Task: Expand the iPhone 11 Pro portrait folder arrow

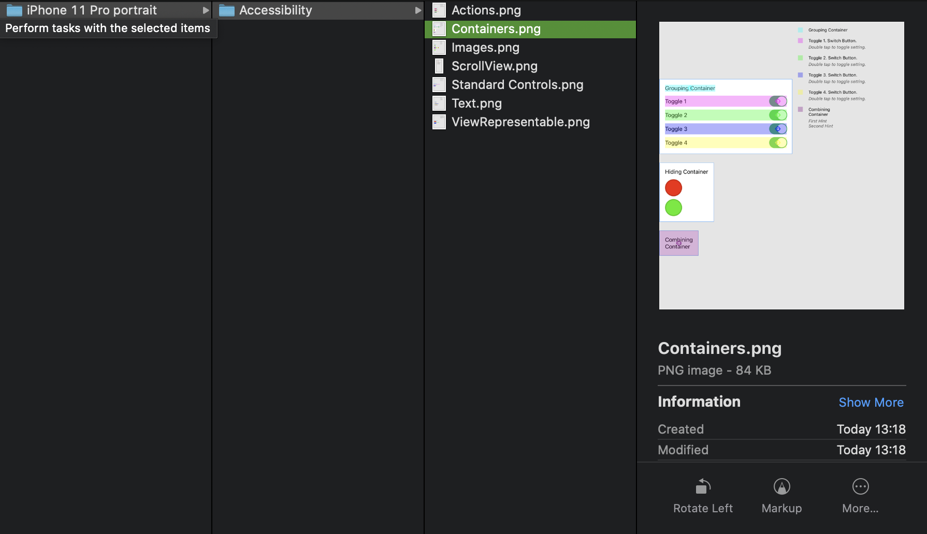Action: point(206,10)
